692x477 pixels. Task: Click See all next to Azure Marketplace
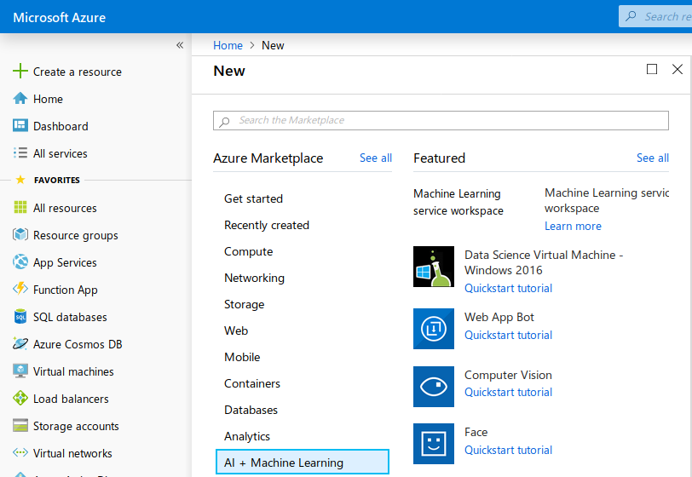coord(376,158)
